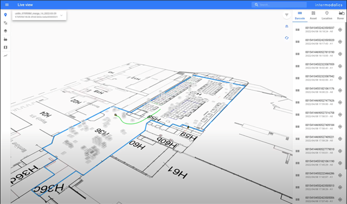The width and height of the screenshot is (347, 204).
Task: Select the location pin sidebar icon
Action: [x=5, y=15]
